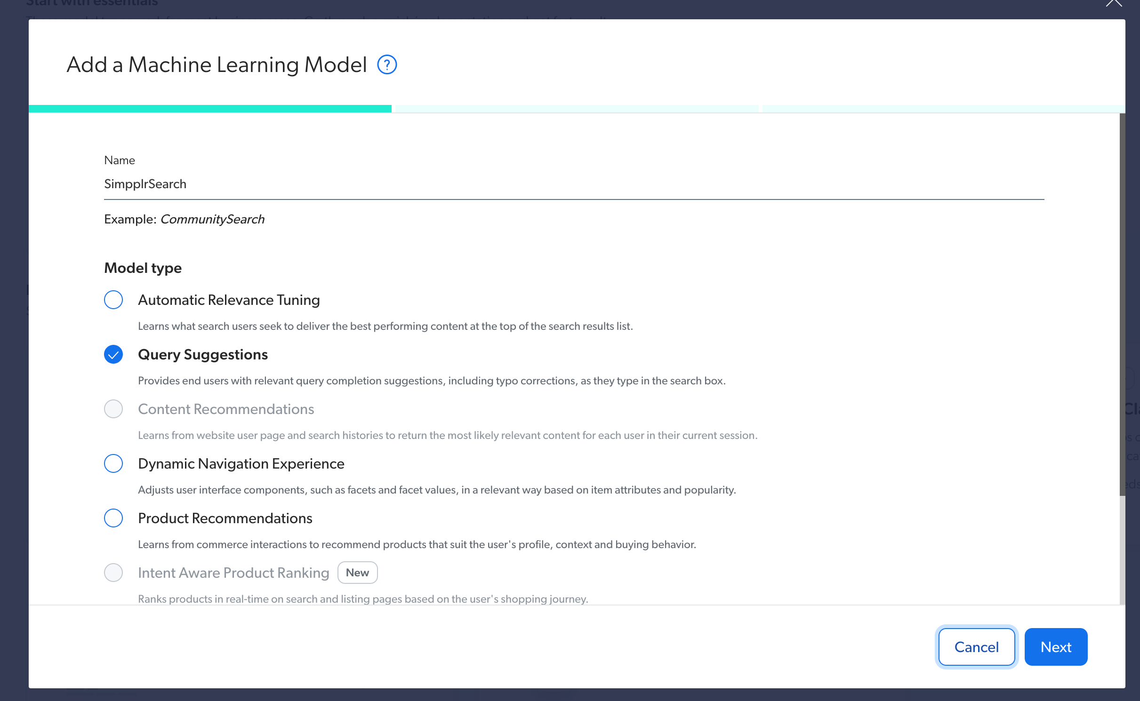
Task: Click the New badge beside Intent Aware Product Ranking
Action: (x=357, y=573)
